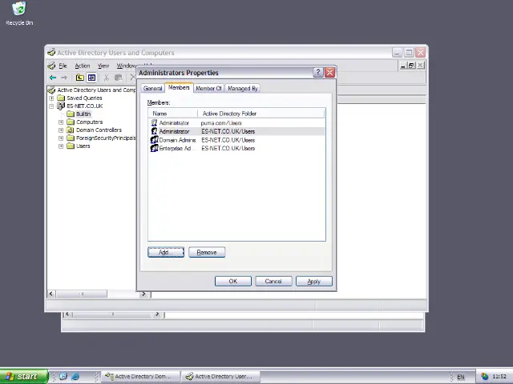
Task: Click the Active Directory Users and Computers title icon
Action: click(x=51, y=53)
